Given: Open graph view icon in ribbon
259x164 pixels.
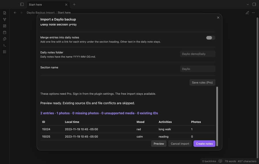Looking at the screenshot, I should point(5,19).
